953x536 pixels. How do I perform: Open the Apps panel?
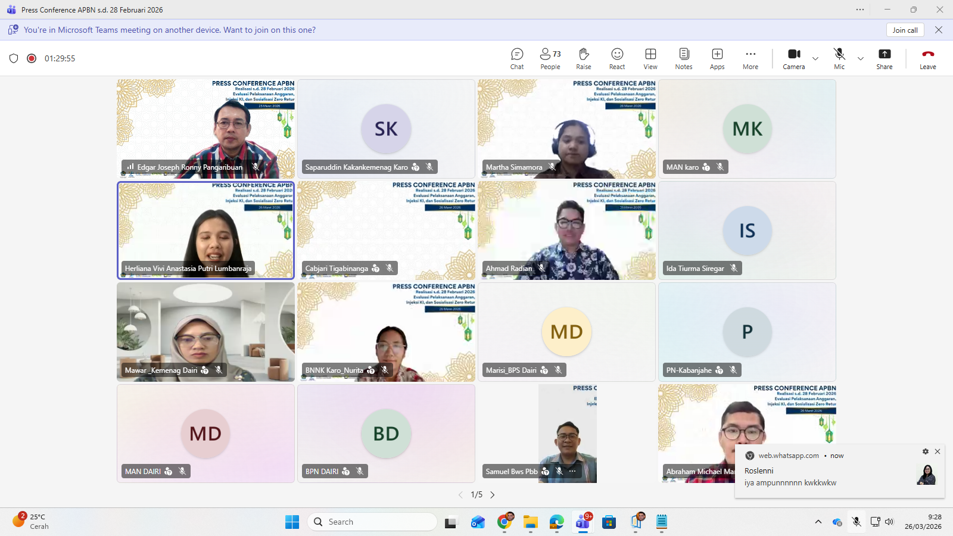pos(717,58)
